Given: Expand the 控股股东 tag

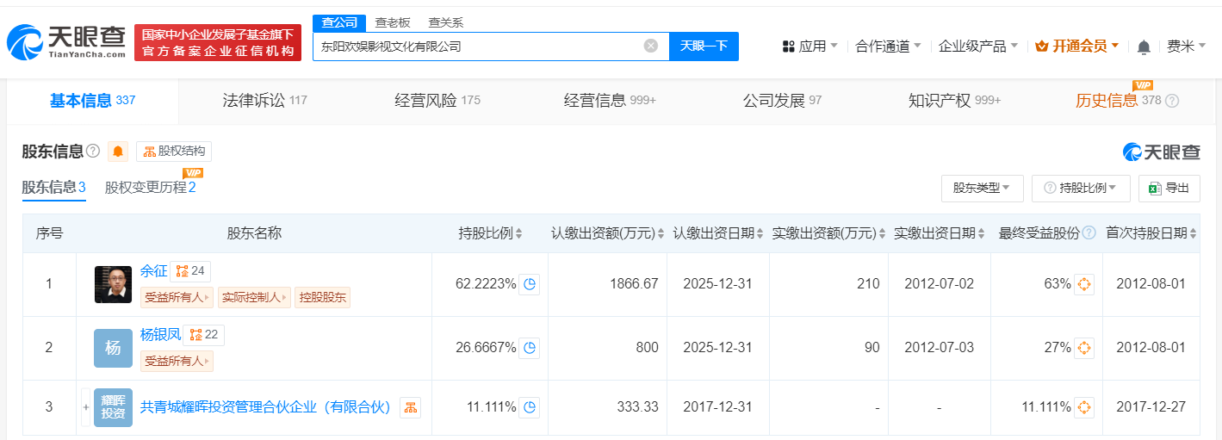Looking at the screenshot, I should 323,298.
